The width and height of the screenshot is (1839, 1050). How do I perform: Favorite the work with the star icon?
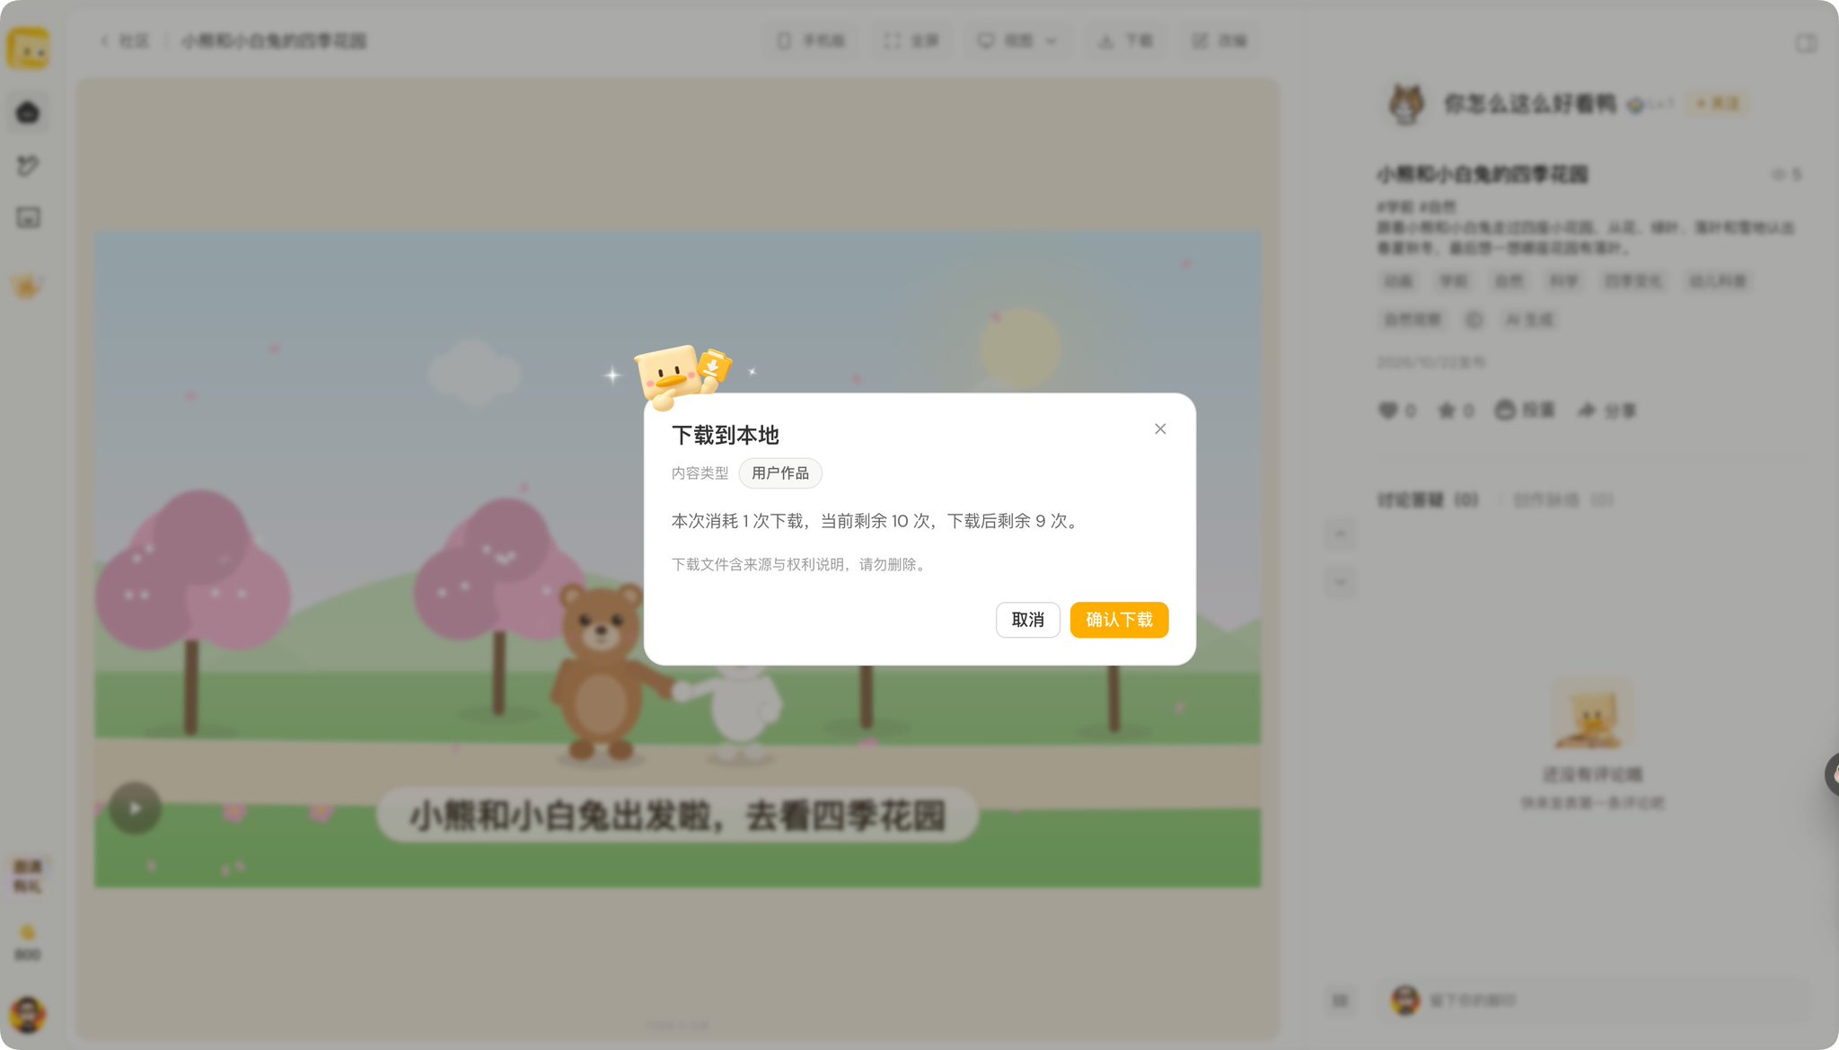click(x=1447, y=410)
